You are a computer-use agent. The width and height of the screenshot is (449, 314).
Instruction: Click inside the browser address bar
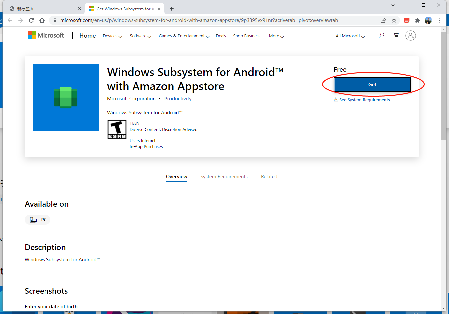tap(199, 20)
